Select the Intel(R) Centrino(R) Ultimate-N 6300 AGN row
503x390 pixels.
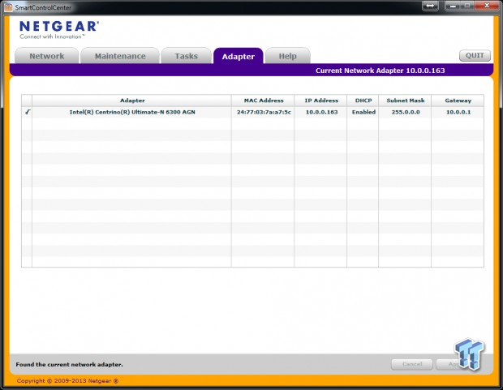point(253,112)
